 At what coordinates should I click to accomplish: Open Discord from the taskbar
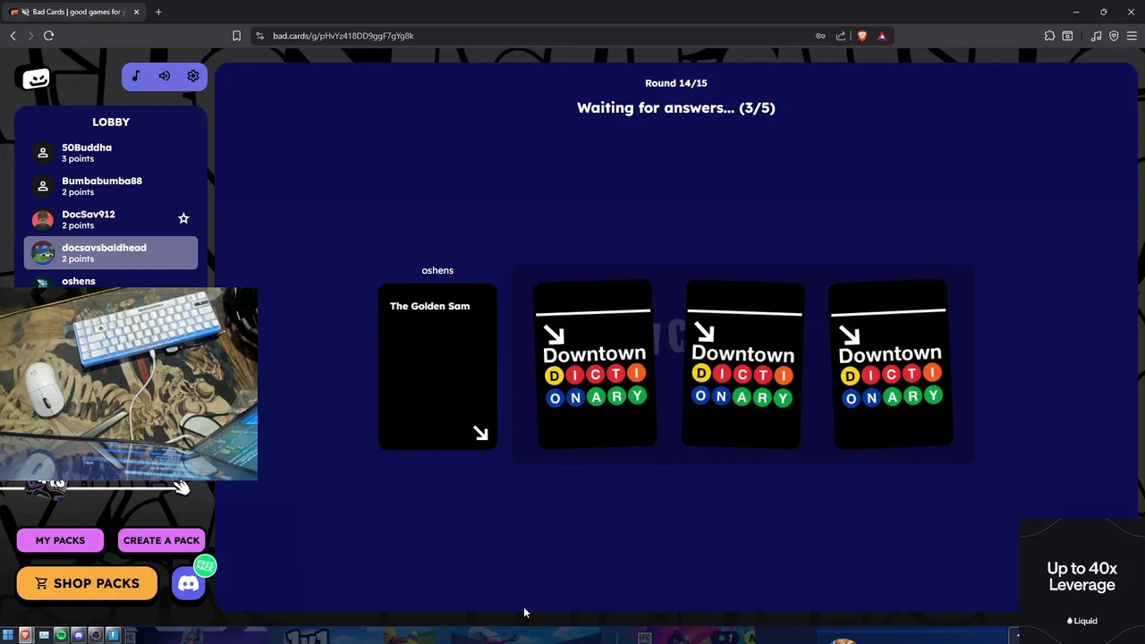pos(79,635)
